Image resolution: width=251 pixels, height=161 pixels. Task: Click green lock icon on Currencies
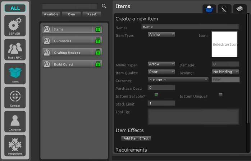coord(97,41)
